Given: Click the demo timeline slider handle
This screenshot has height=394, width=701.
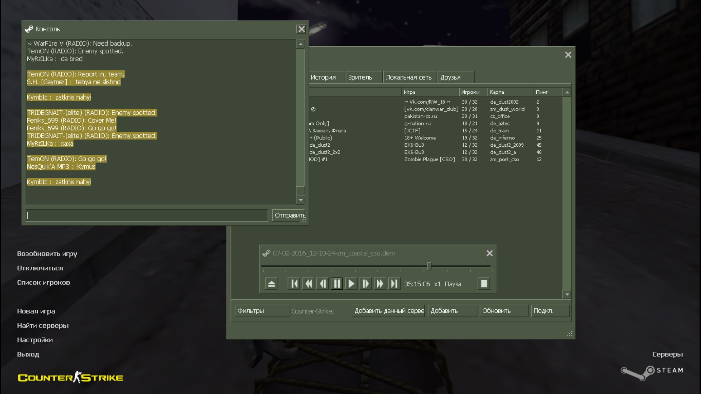Looking at the screenshot, I should (x=429, y=266).
